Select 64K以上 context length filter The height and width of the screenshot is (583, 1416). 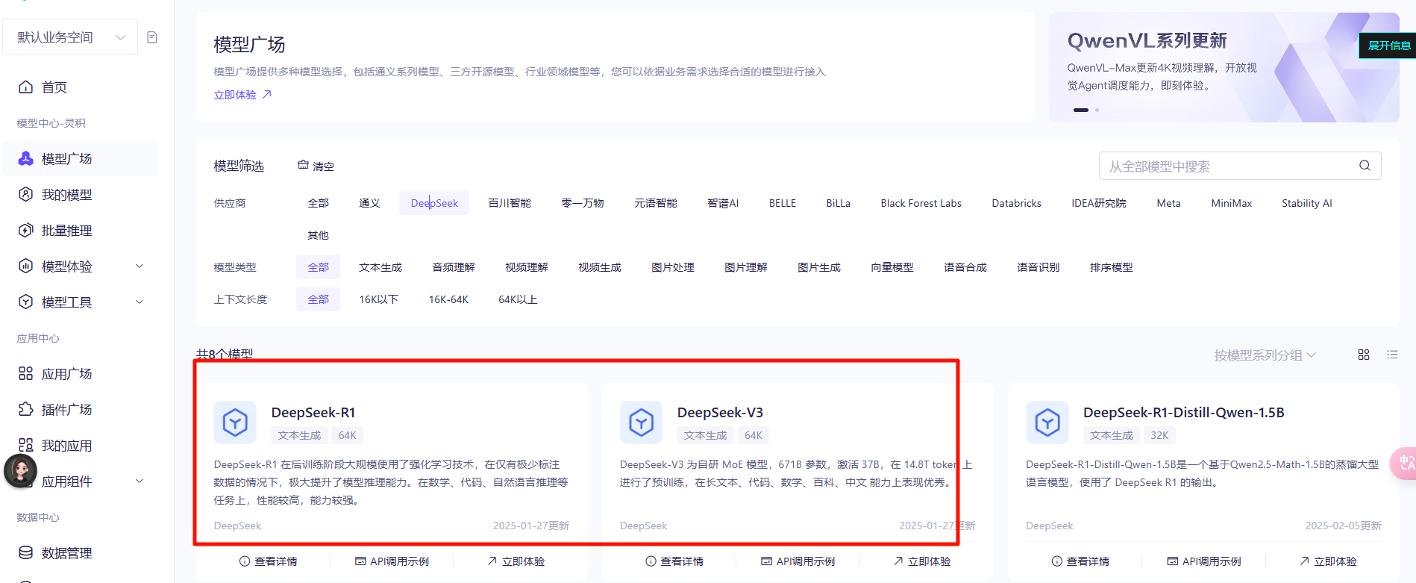point(518,299)
